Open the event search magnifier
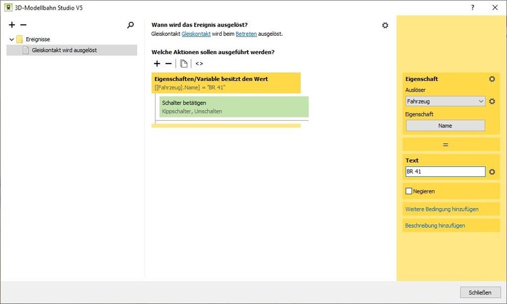 coord(130,25)
